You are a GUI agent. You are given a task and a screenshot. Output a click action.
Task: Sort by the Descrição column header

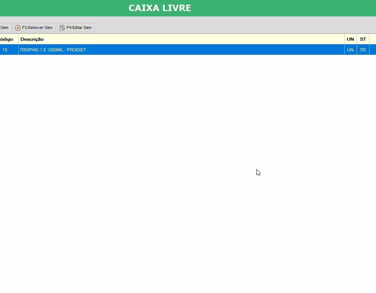tap(32, 39)
